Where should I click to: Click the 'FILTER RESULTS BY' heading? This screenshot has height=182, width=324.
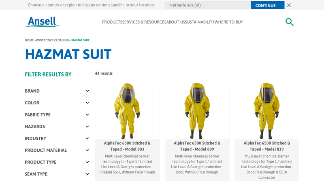48,74
